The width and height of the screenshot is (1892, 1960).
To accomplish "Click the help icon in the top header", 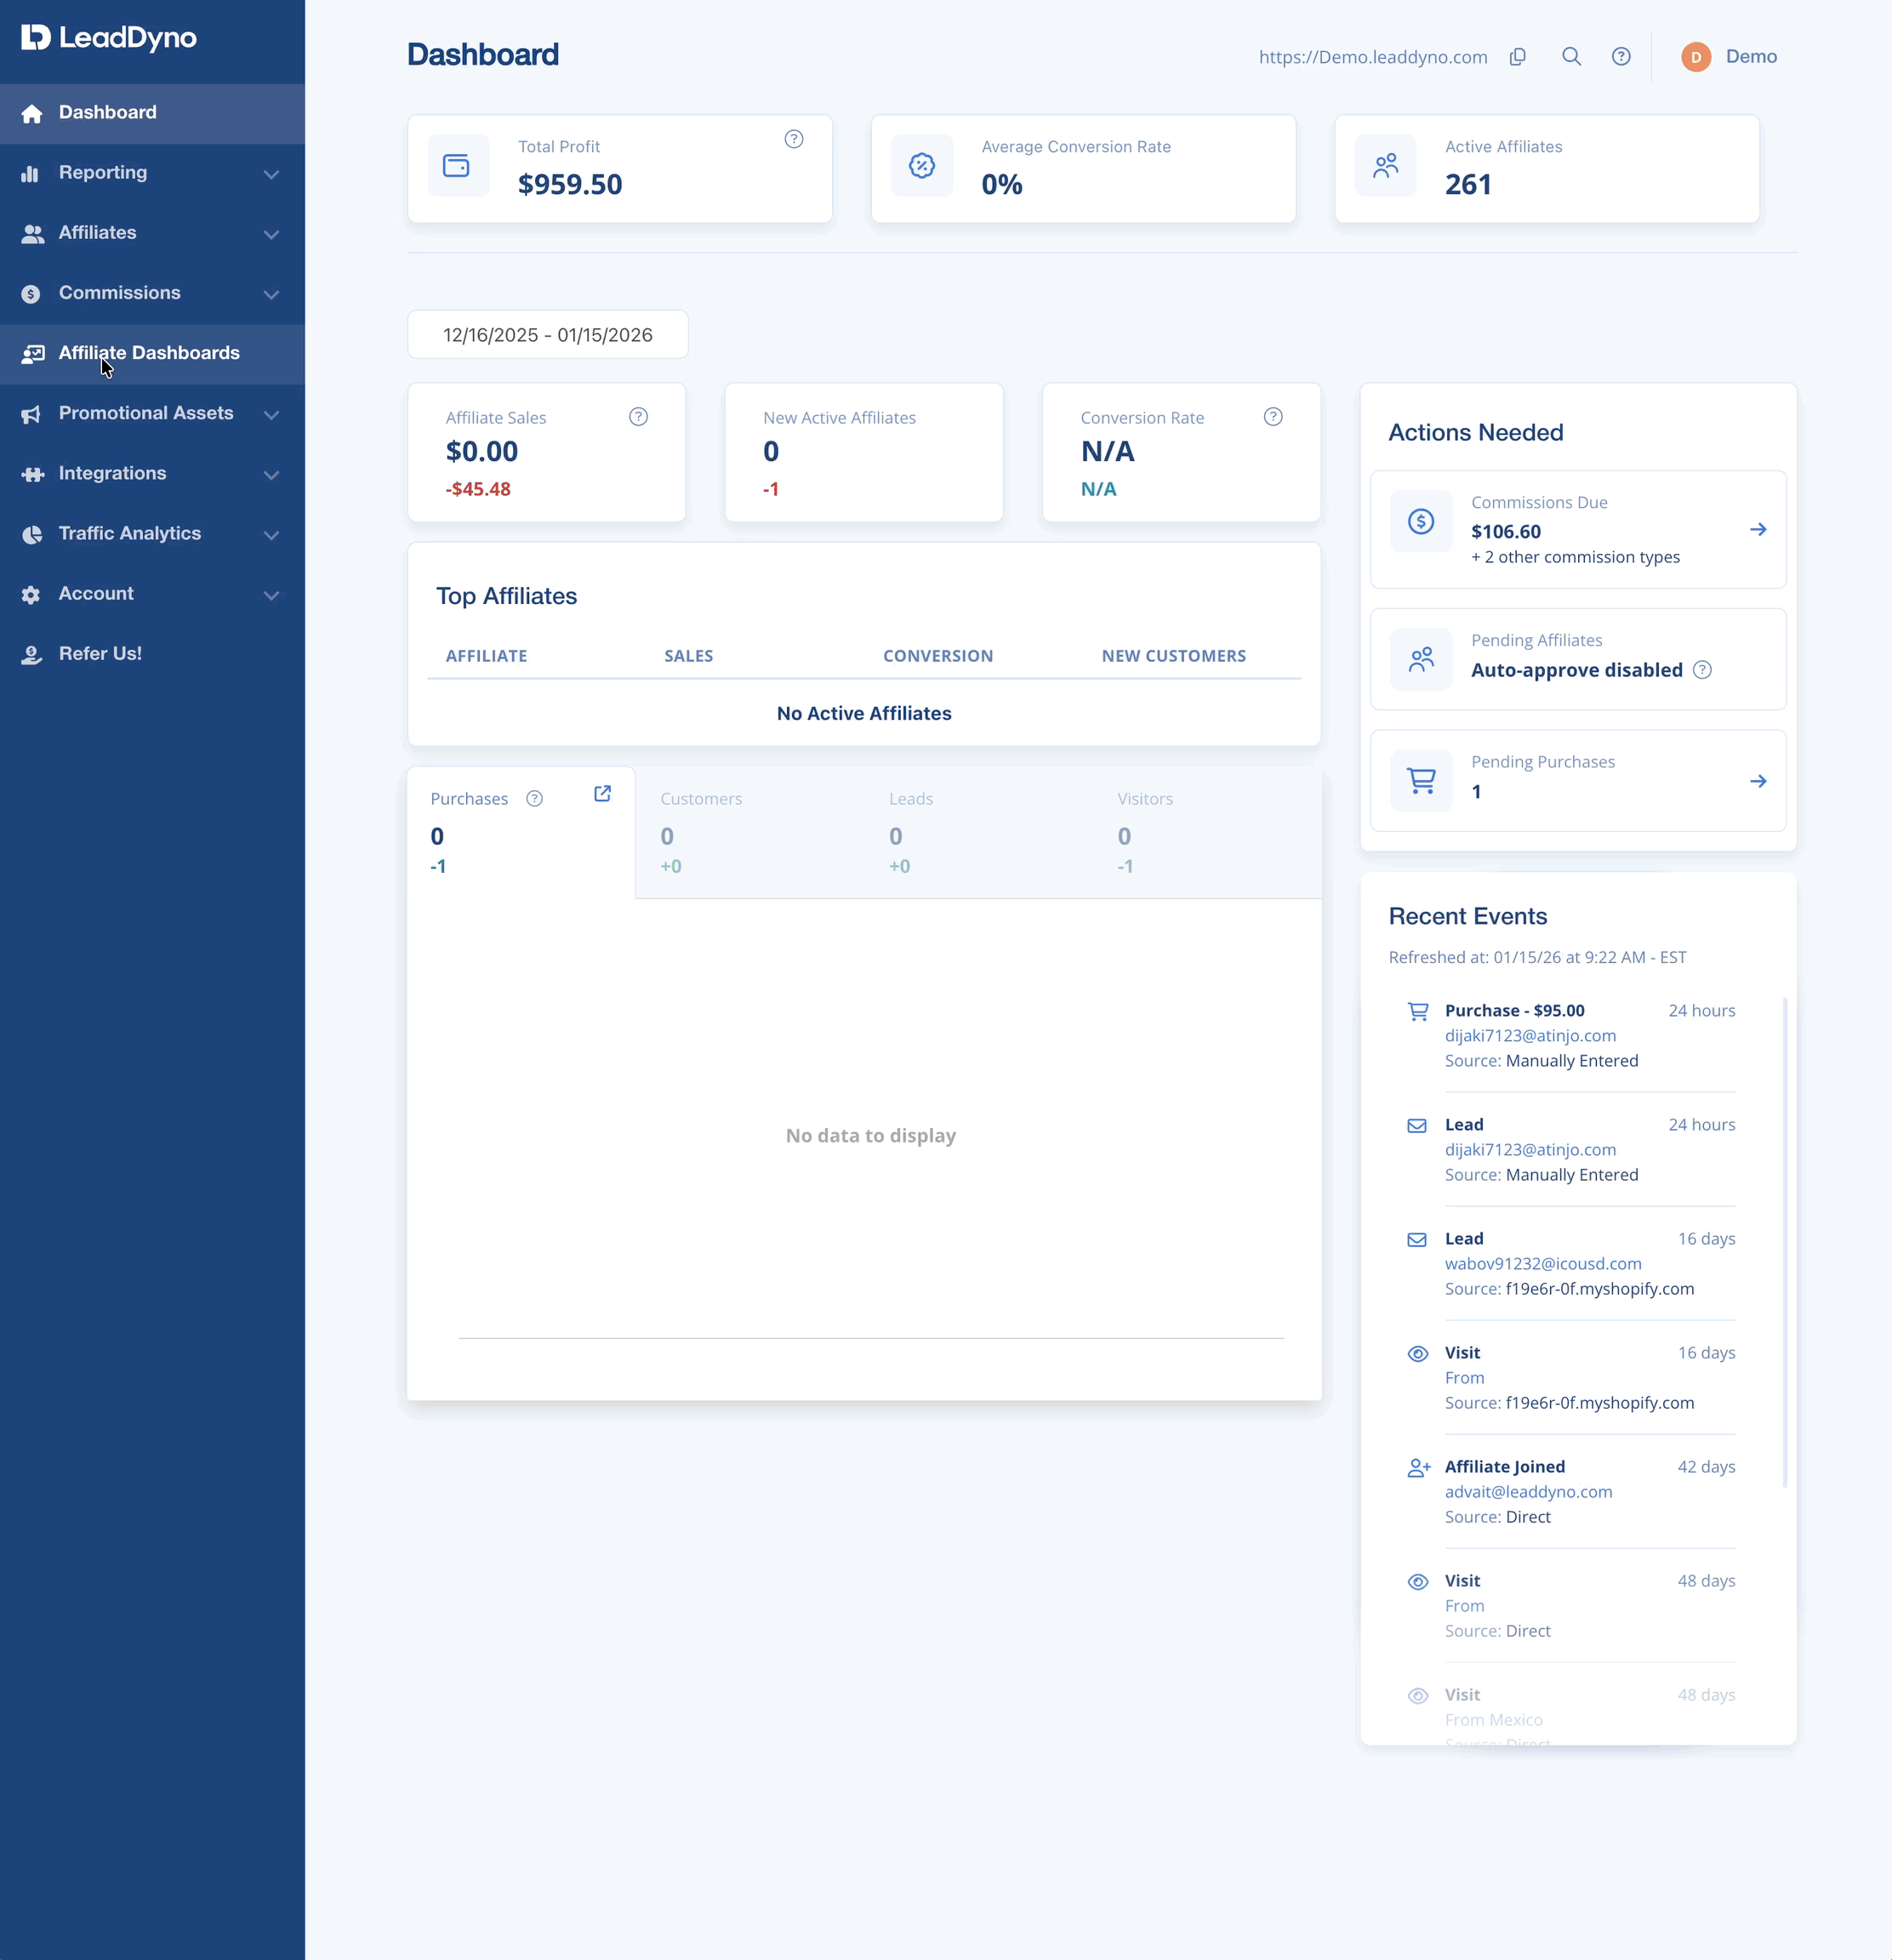I will [x=1621, y=57].
